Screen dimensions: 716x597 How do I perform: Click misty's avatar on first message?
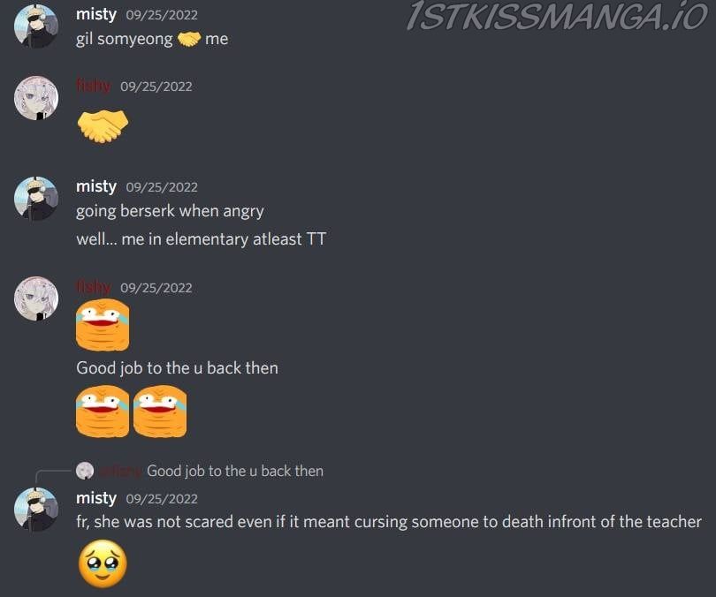36,26
